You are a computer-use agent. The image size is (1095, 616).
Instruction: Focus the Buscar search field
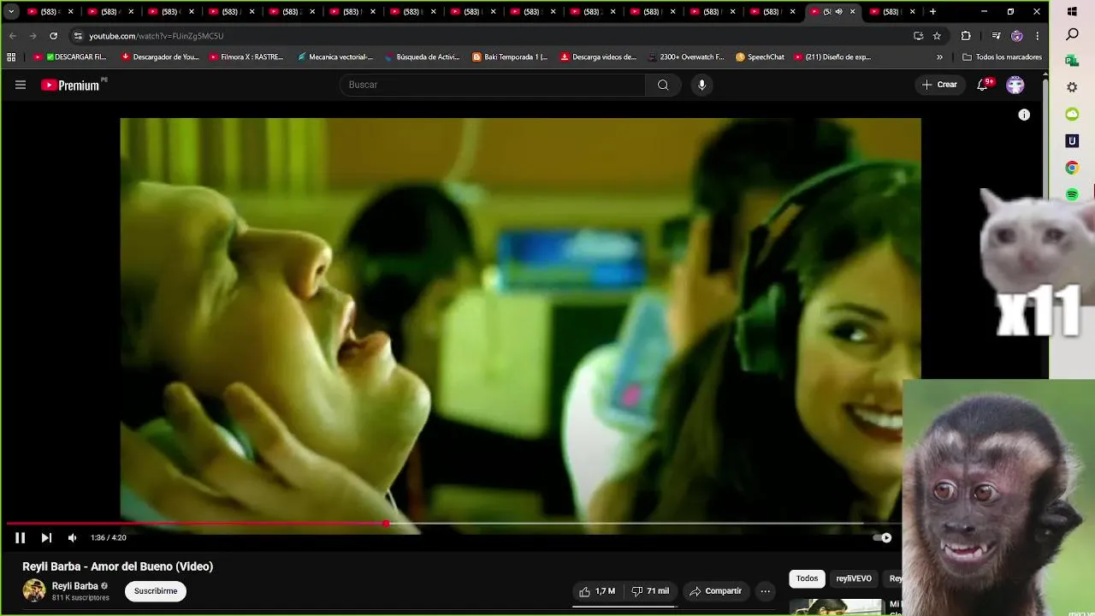(493, 85)
